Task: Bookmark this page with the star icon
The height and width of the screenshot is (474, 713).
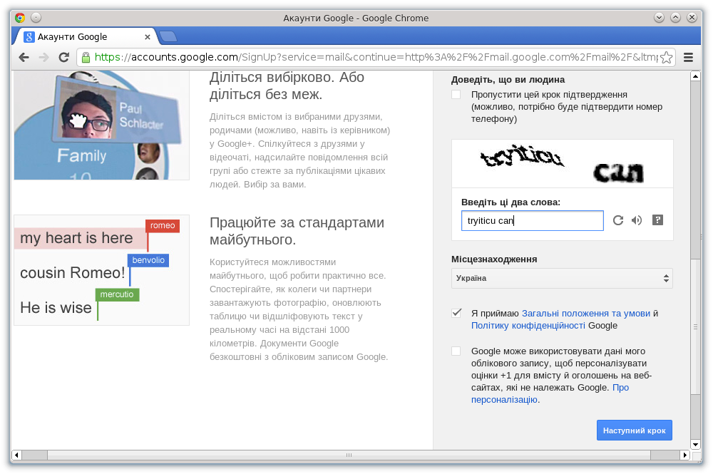Action: (x=666, y=57)
